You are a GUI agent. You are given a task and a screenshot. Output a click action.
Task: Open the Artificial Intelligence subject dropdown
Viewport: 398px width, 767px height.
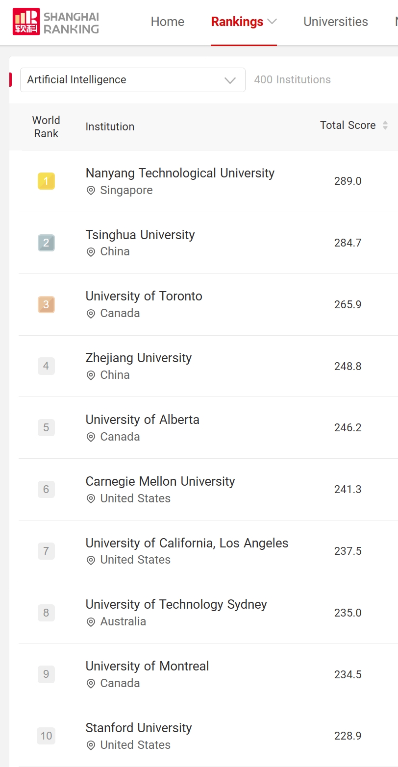tap(132, 80)
